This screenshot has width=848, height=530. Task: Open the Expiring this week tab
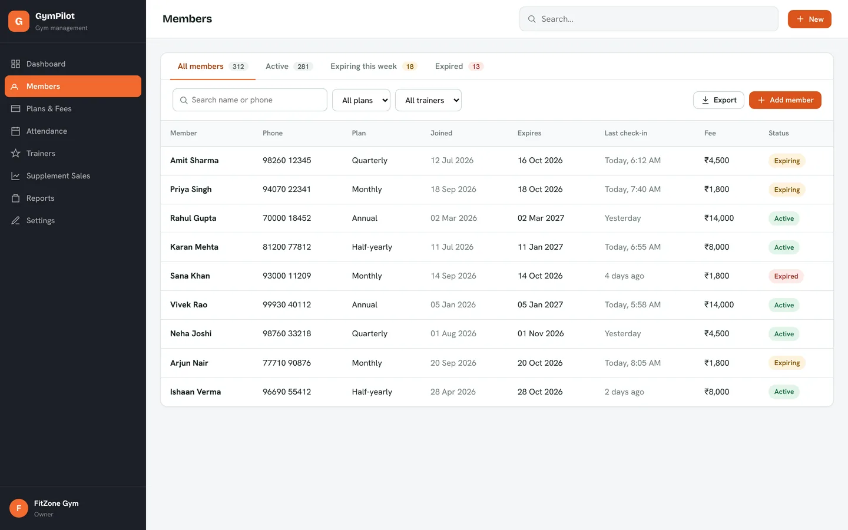click(374, 67)
